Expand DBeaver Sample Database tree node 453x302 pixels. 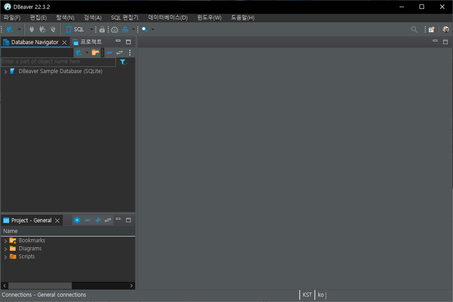click(x=5, y=72)
